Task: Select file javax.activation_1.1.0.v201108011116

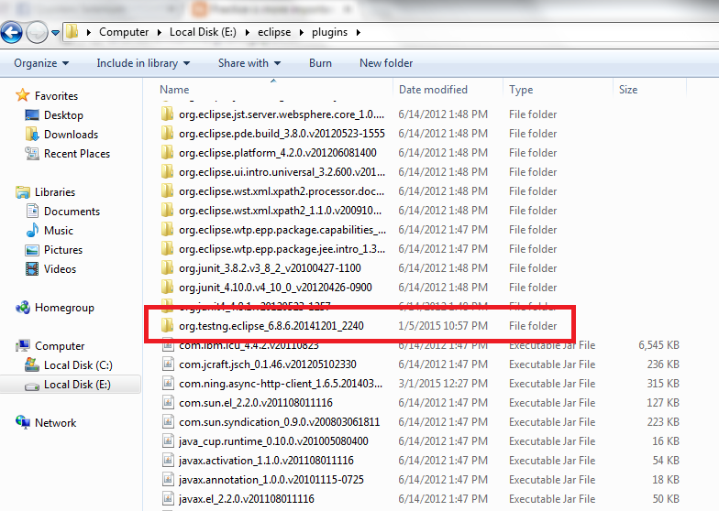Action: [266, 461]
